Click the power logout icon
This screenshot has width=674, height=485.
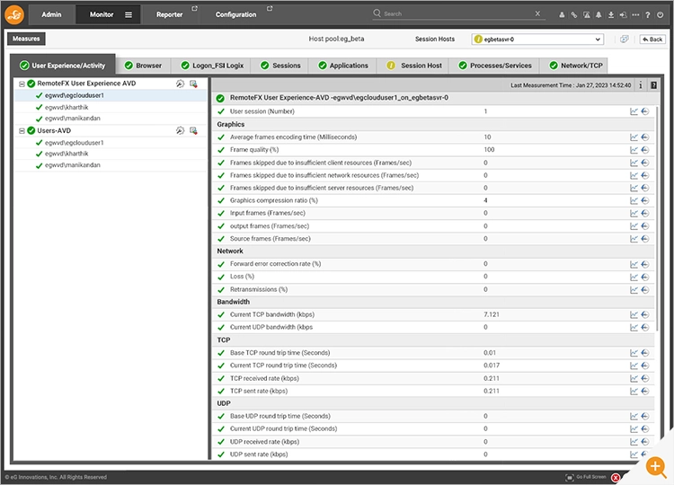tap(661, 14)
